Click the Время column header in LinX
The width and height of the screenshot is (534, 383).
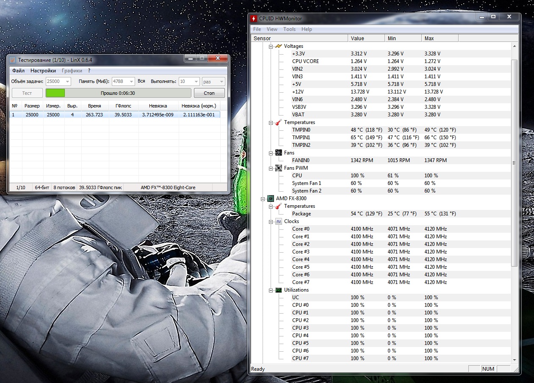pyautogui.click(x=94, y=106)
